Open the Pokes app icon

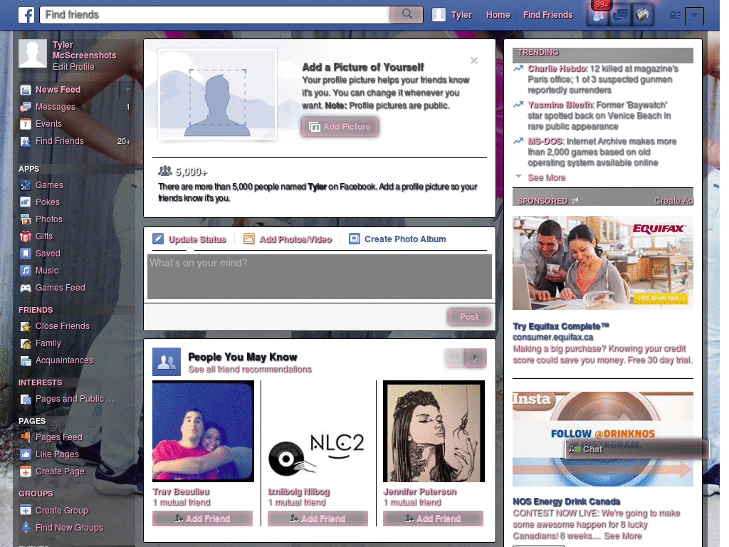pyautogui.click(x=26, y=202)
